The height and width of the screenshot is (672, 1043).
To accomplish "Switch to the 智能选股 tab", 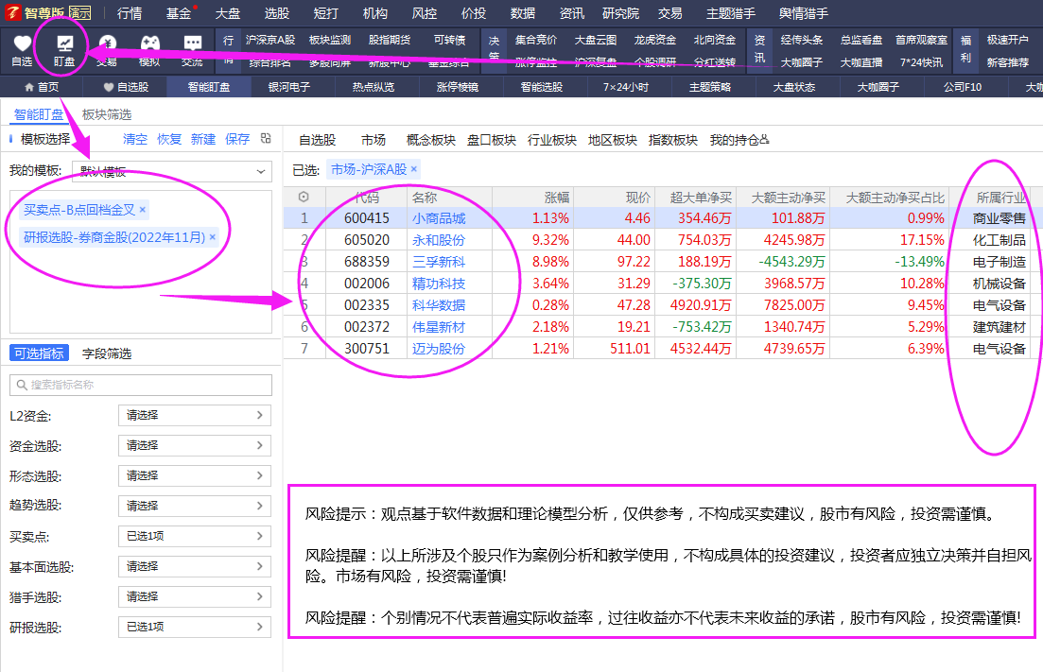I will pos(542,87).
